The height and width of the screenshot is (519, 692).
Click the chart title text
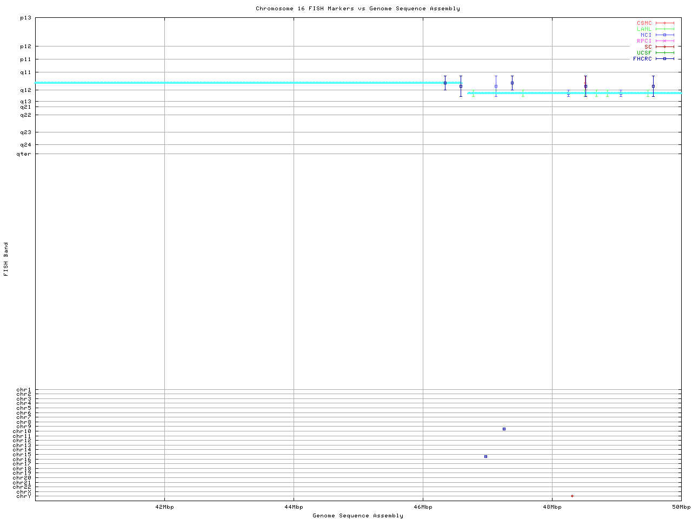[358, 9]
